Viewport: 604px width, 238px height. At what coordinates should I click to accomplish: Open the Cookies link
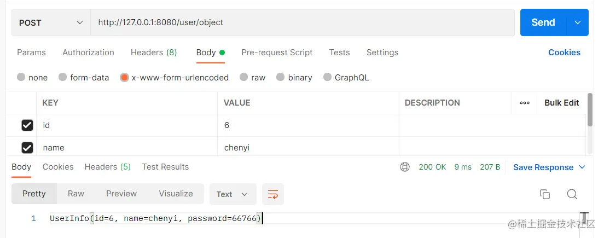tap(564, 53)
